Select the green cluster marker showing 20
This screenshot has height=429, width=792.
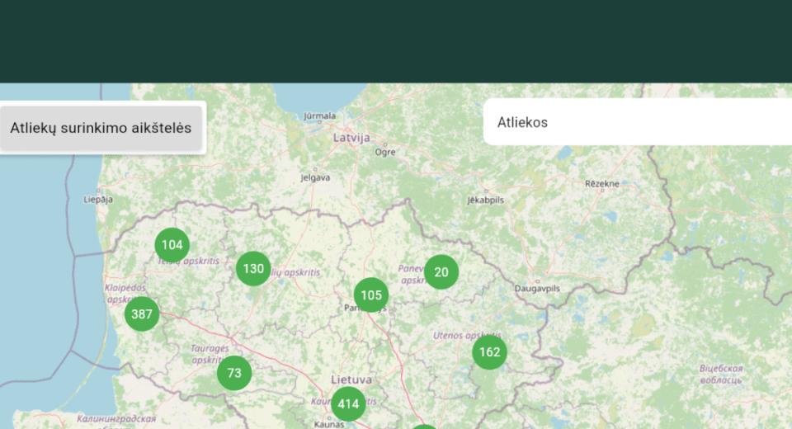click(x=441, y=272)
